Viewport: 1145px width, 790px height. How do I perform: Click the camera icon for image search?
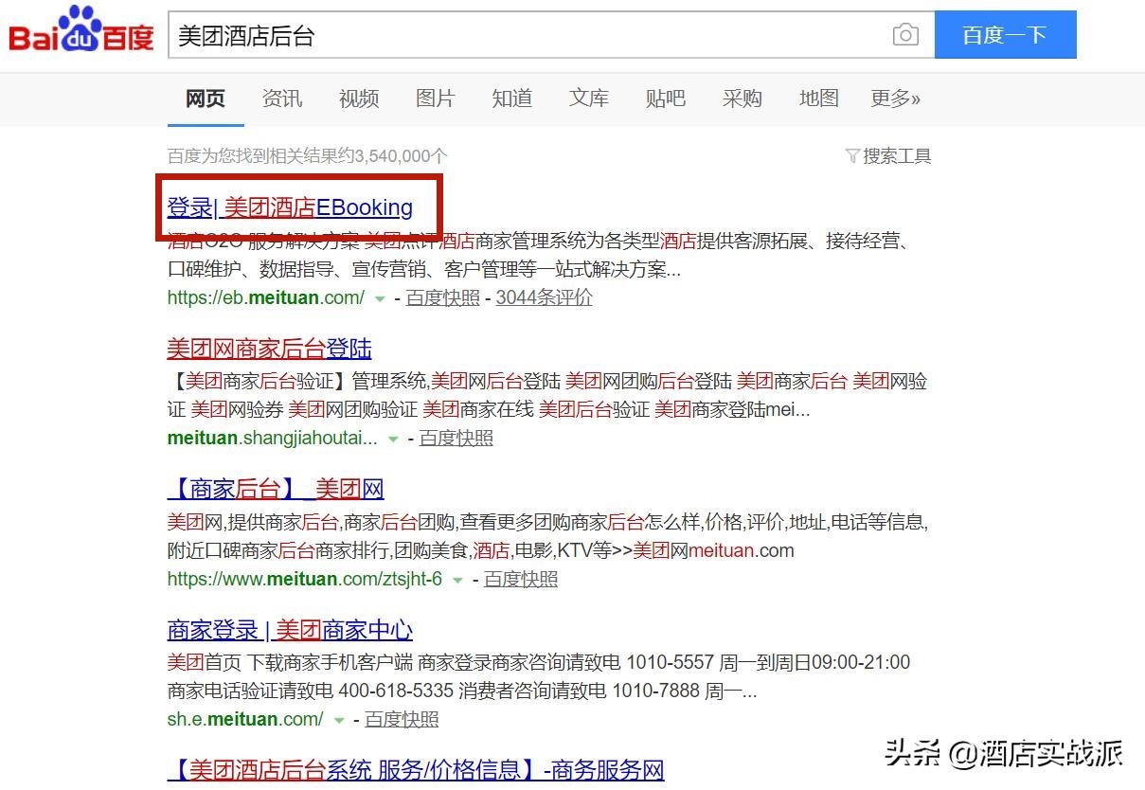pos(904,34)
